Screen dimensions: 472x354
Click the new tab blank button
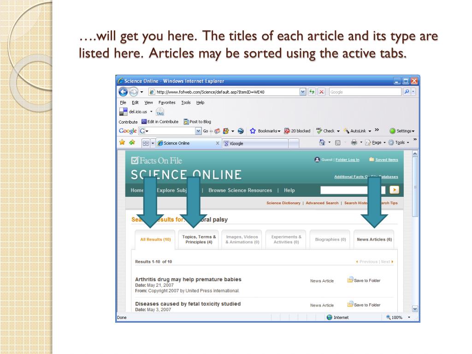(294, 144)
